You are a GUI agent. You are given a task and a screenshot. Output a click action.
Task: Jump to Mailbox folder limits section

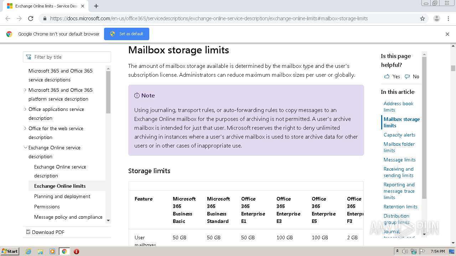[399, 147]
